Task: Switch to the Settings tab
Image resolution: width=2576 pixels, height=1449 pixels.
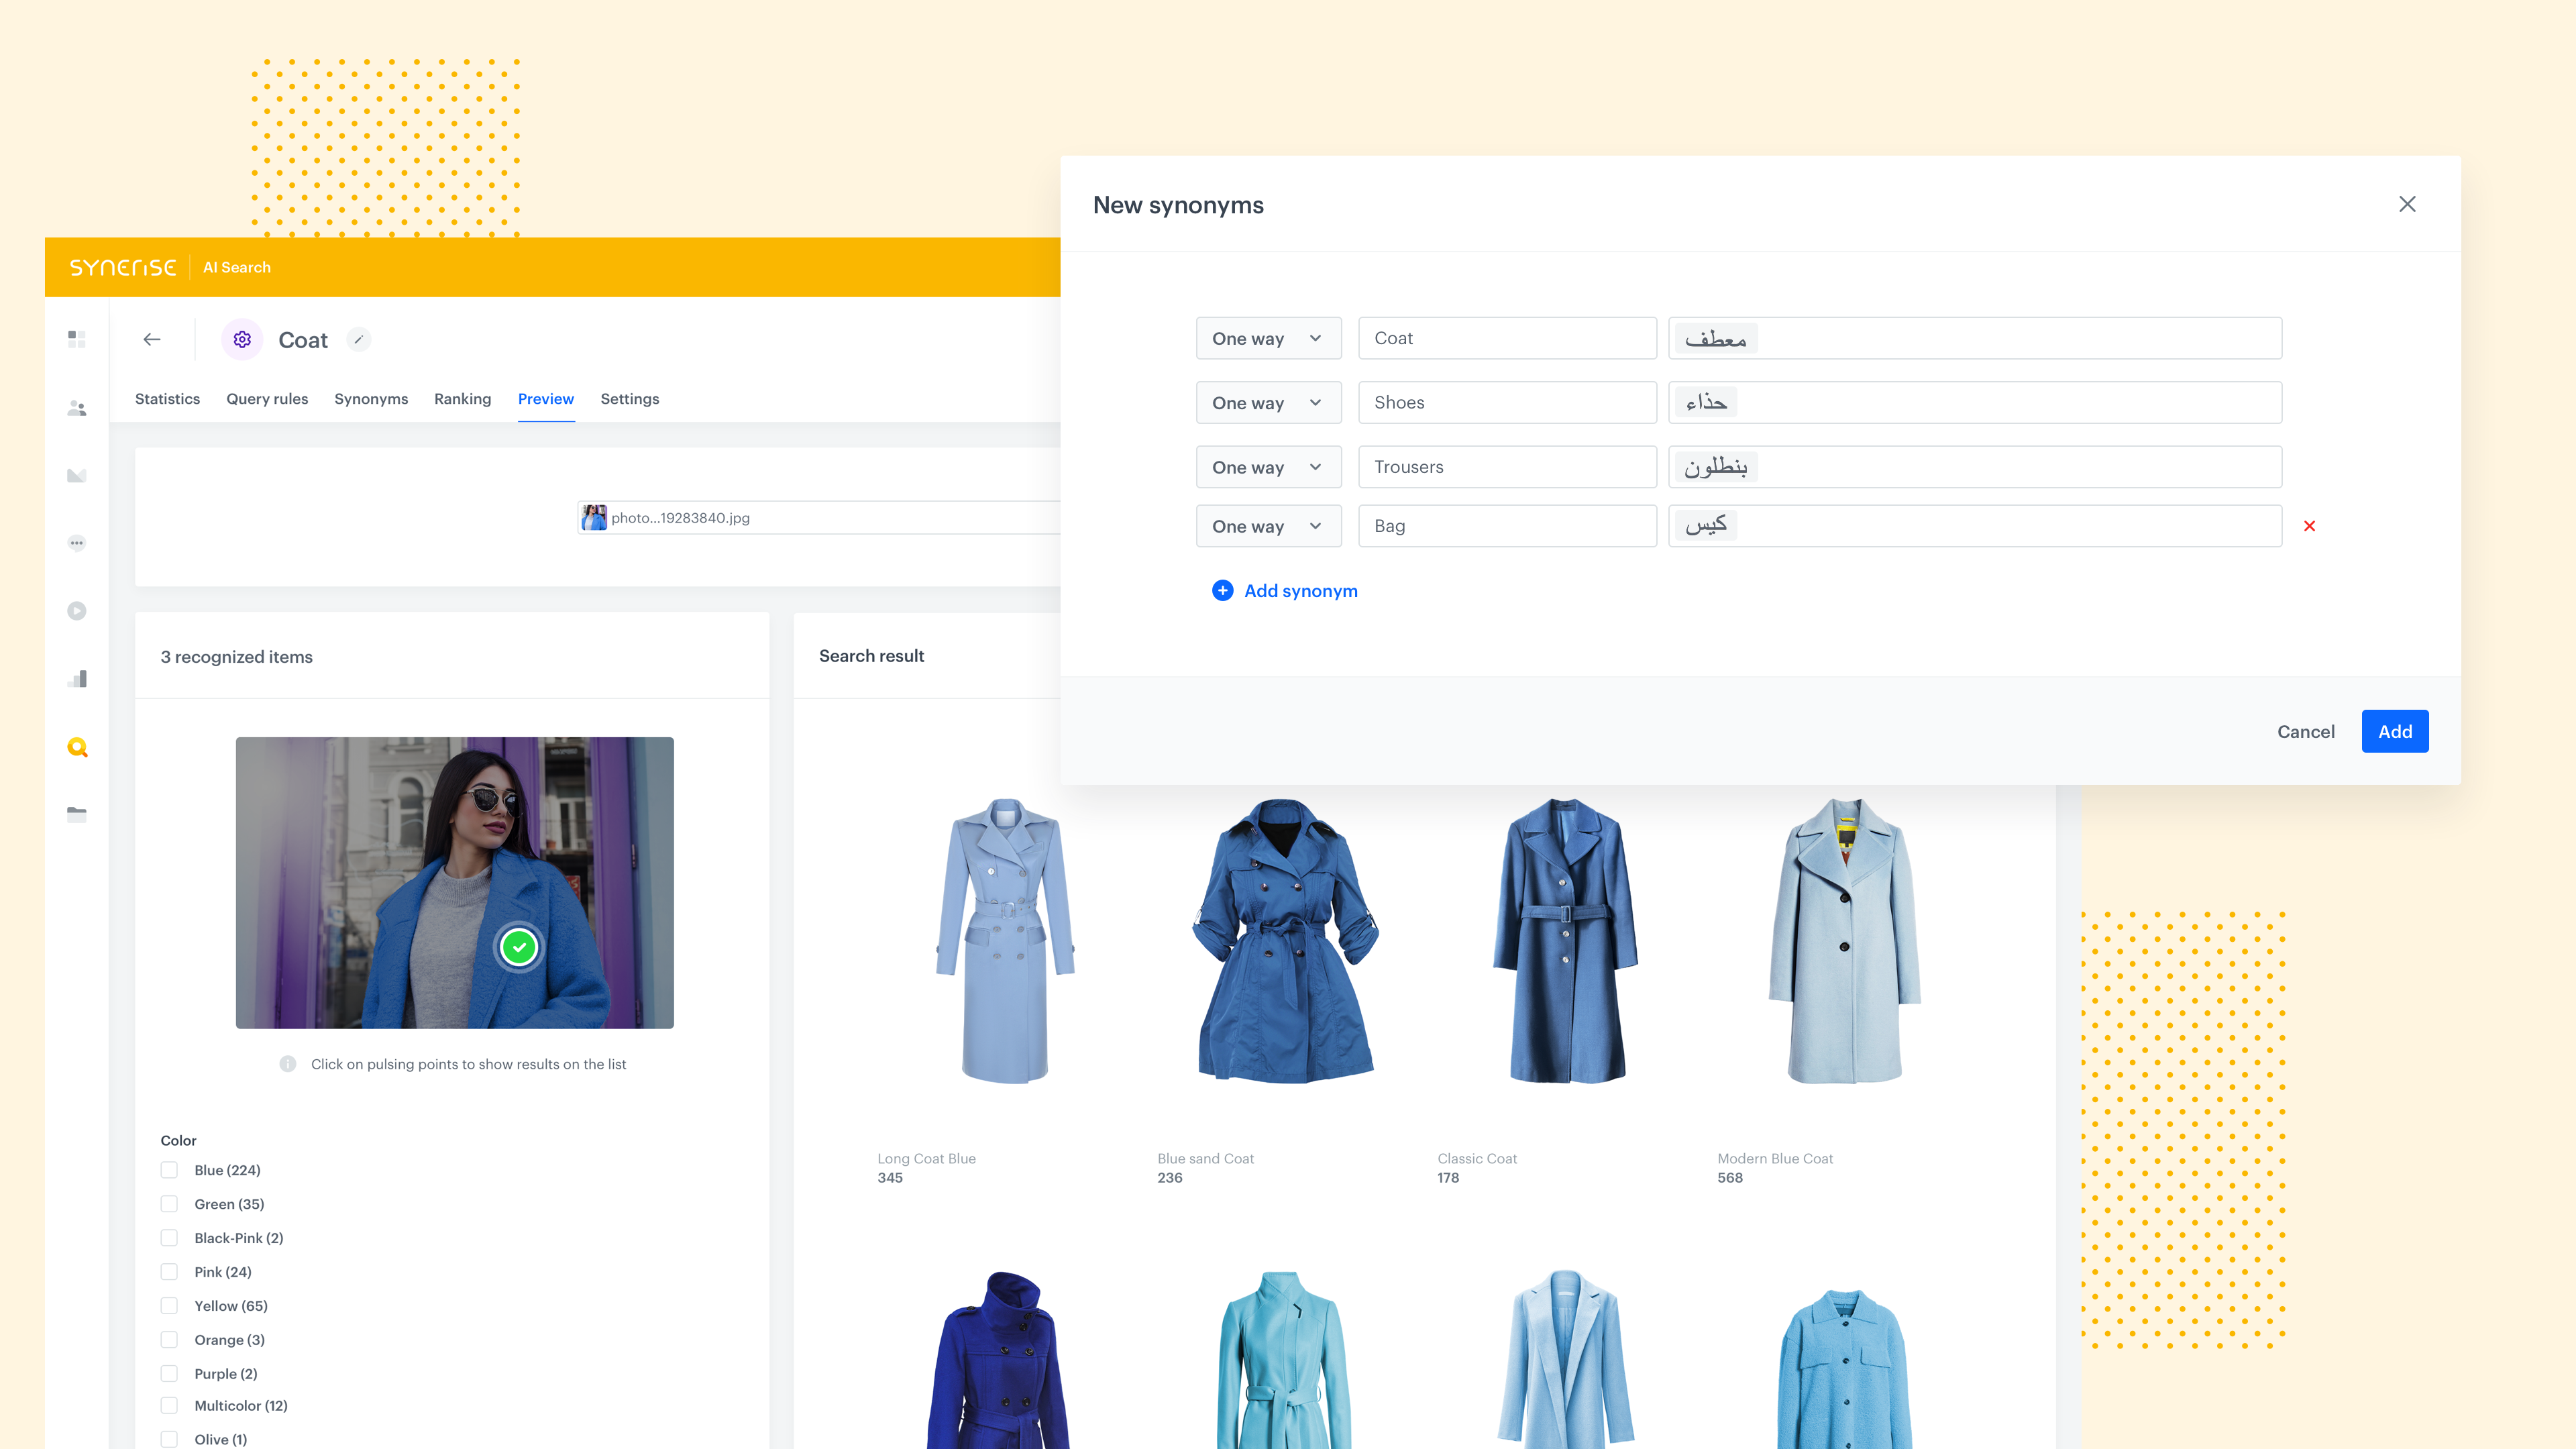Action: pos(629,399)
